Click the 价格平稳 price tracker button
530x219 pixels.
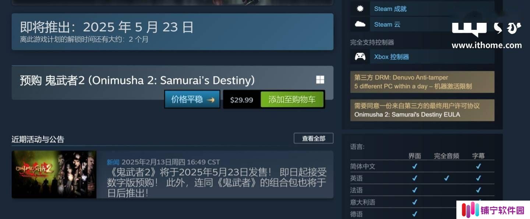192,99
